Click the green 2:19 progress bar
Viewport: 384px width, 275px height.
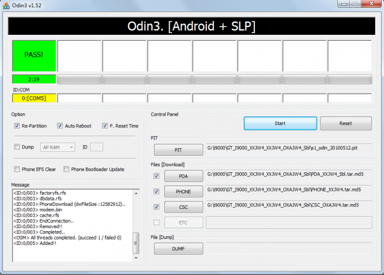tap(34, 79)
